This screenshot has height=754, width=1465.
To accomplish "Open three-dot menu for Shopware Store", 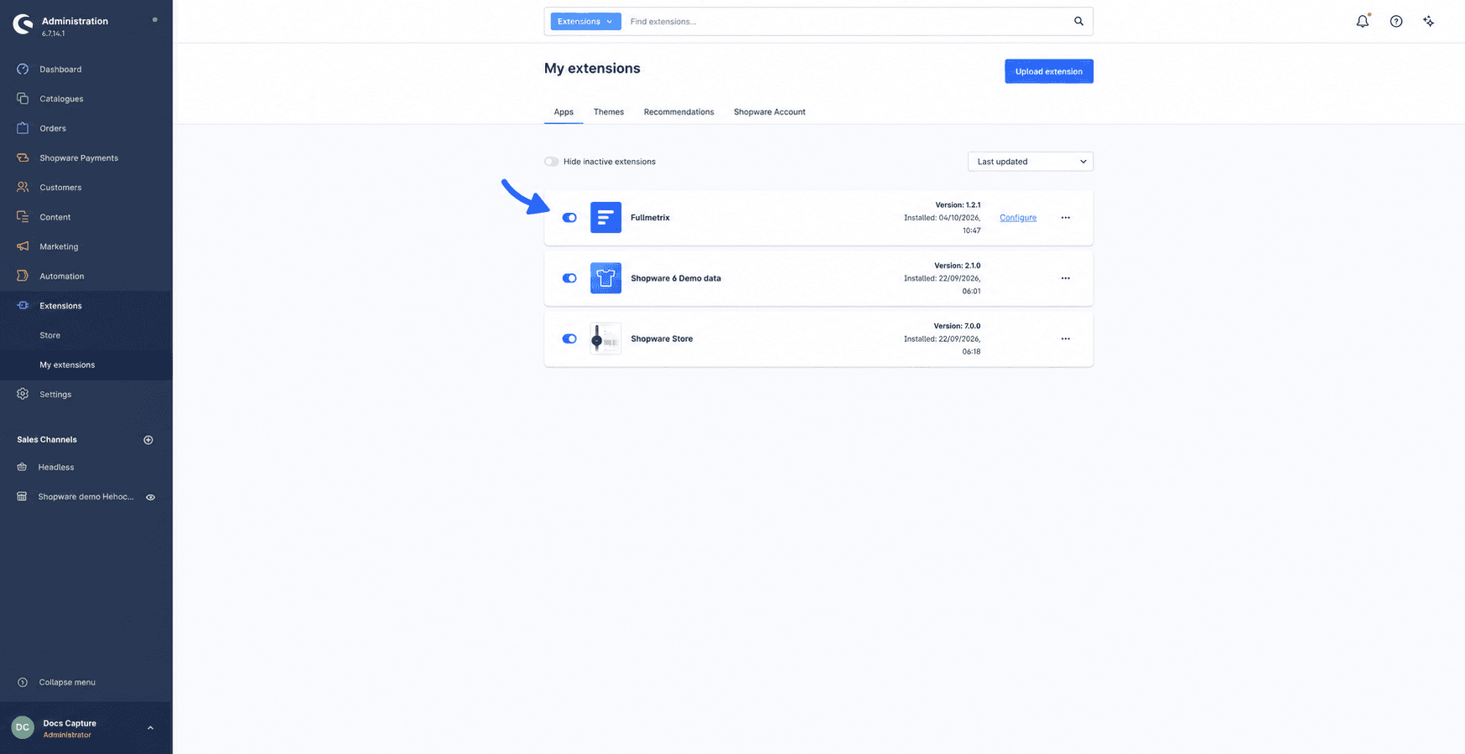I will click(1065, 338).
